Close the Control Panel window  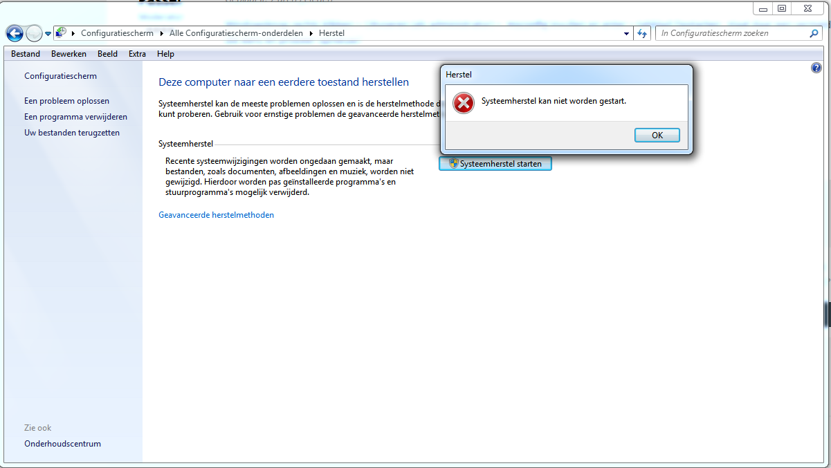point(808,8)
